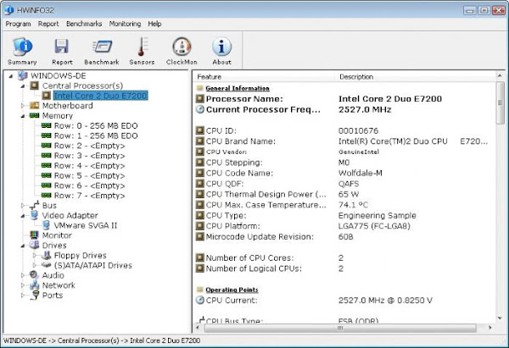
Task: Click the General Information section heading
Action: click(238, 88)
